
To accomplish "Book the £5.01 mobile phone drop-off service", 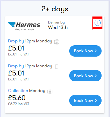I will (85, 76).
